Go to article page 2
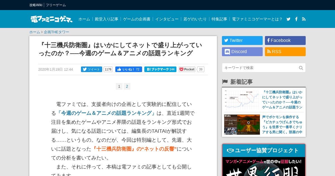The width and height of the screenshot is (335, 176). tap(127, 86)
